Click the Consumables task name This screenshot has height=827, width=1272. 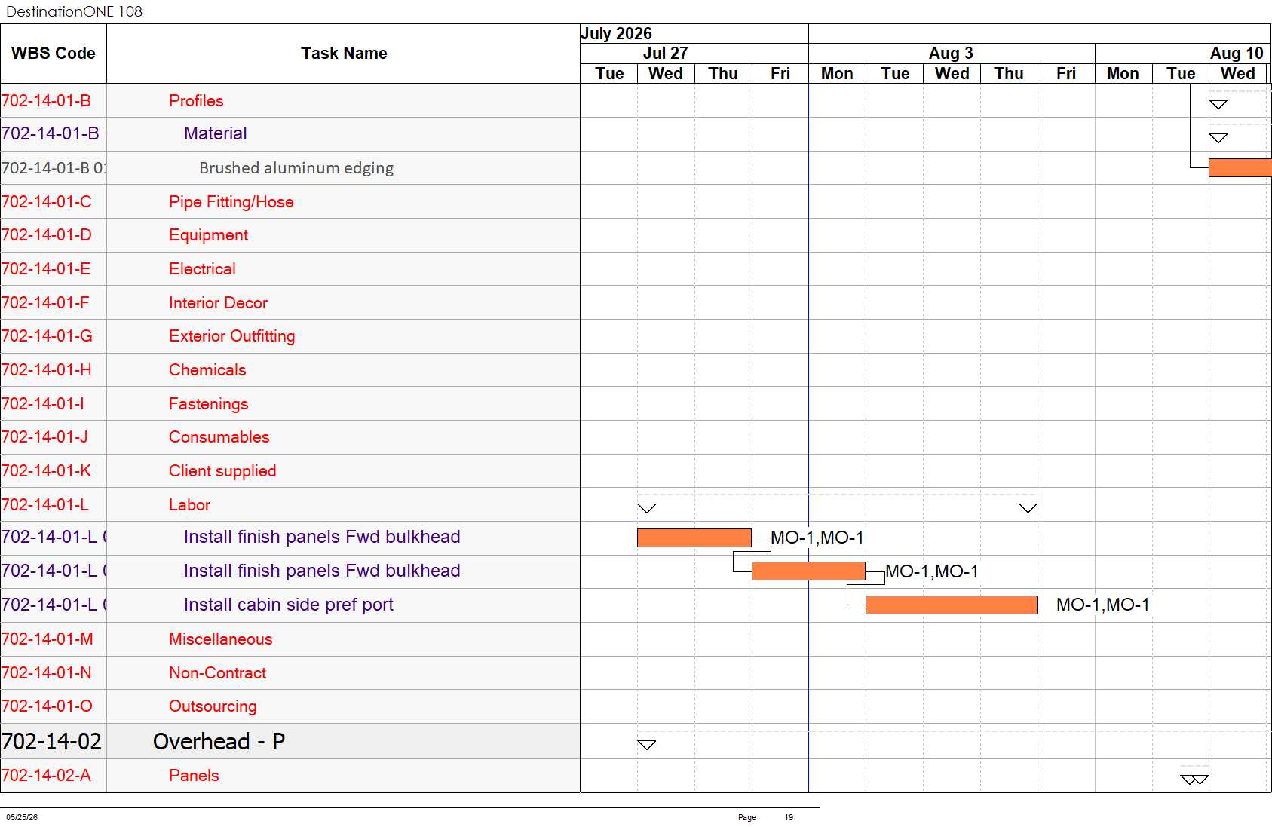pos(219,437)
